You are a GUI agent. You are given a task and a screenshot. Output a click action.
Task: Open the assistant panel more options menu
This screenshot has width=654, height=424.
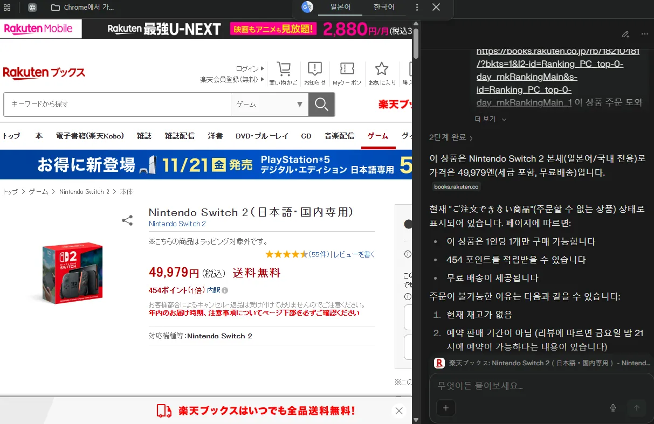pyautogui.click(x=644, y=34)
